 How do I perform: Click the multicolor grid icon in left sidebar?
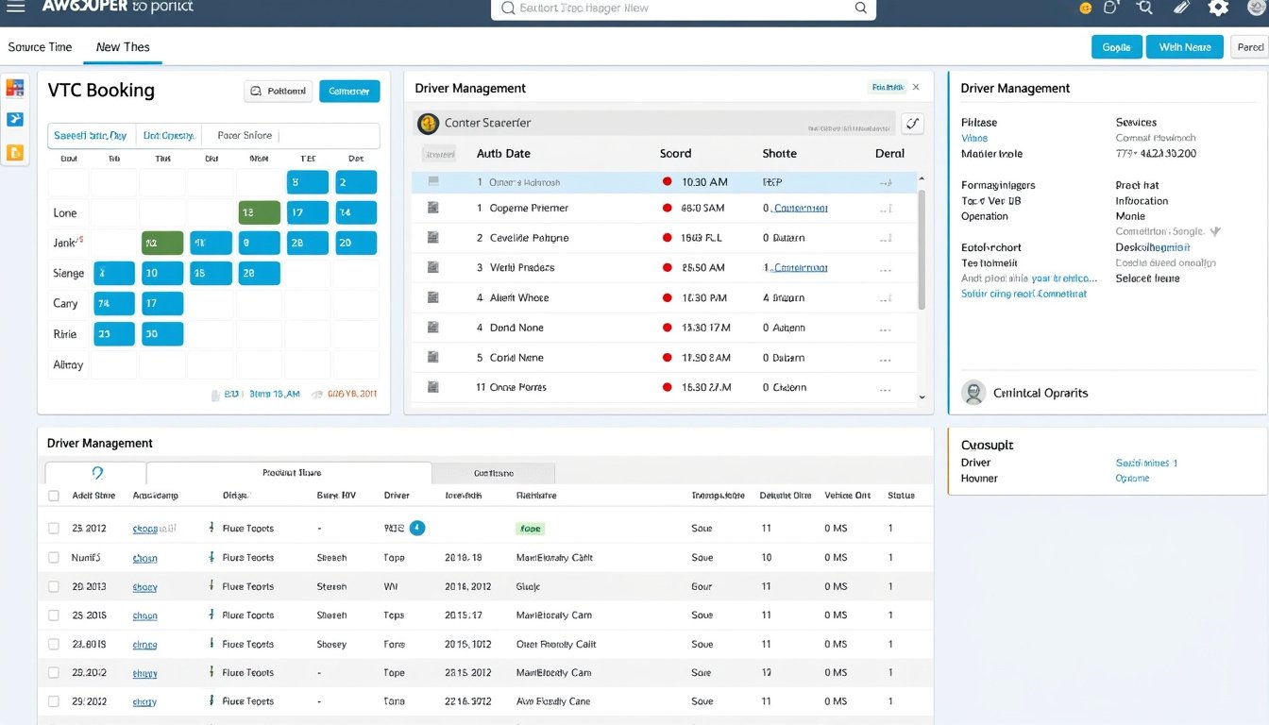(14, 88)
